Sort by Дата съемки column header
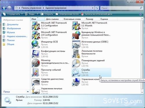 pos(54,19)
